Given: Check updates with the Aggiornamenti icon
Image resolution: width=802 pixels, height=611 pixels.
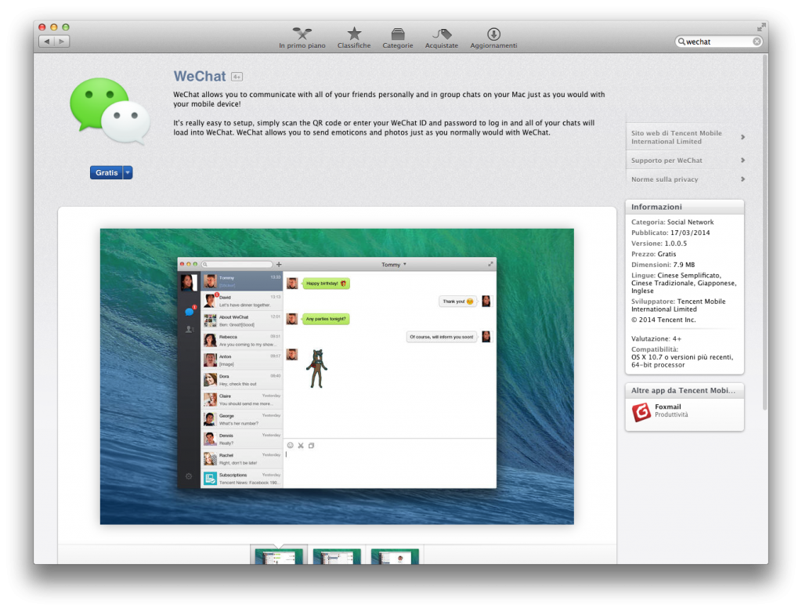Looking at the screenshot, I should click(493, 36).
